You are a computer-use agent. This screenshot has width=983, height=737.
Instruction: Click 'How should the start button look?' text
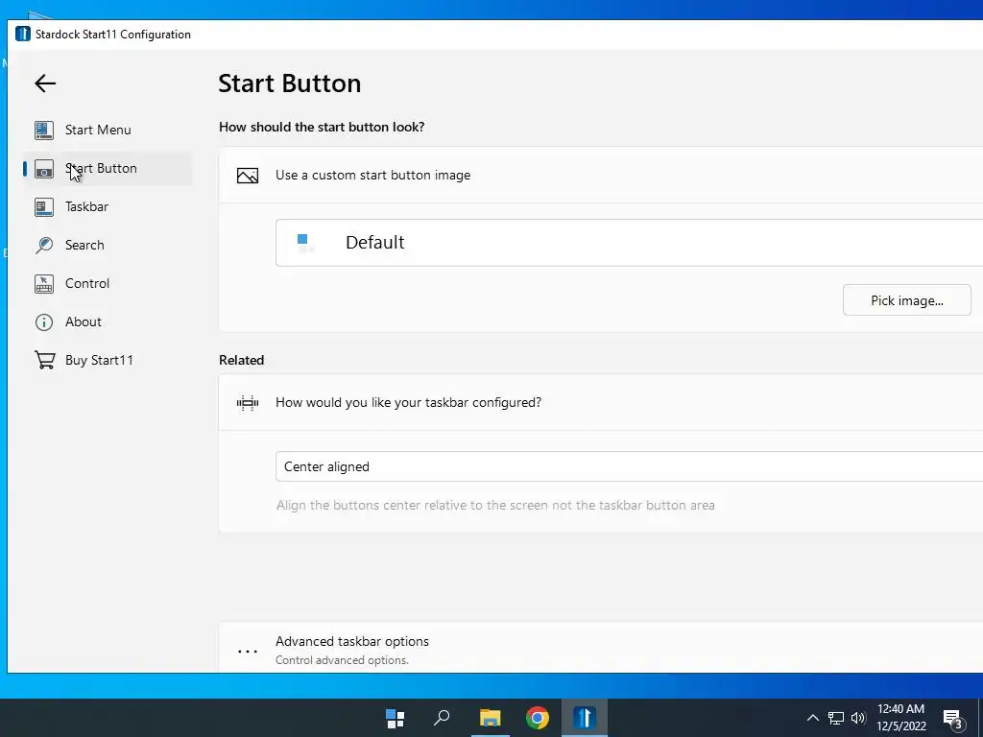coord(322,128)
